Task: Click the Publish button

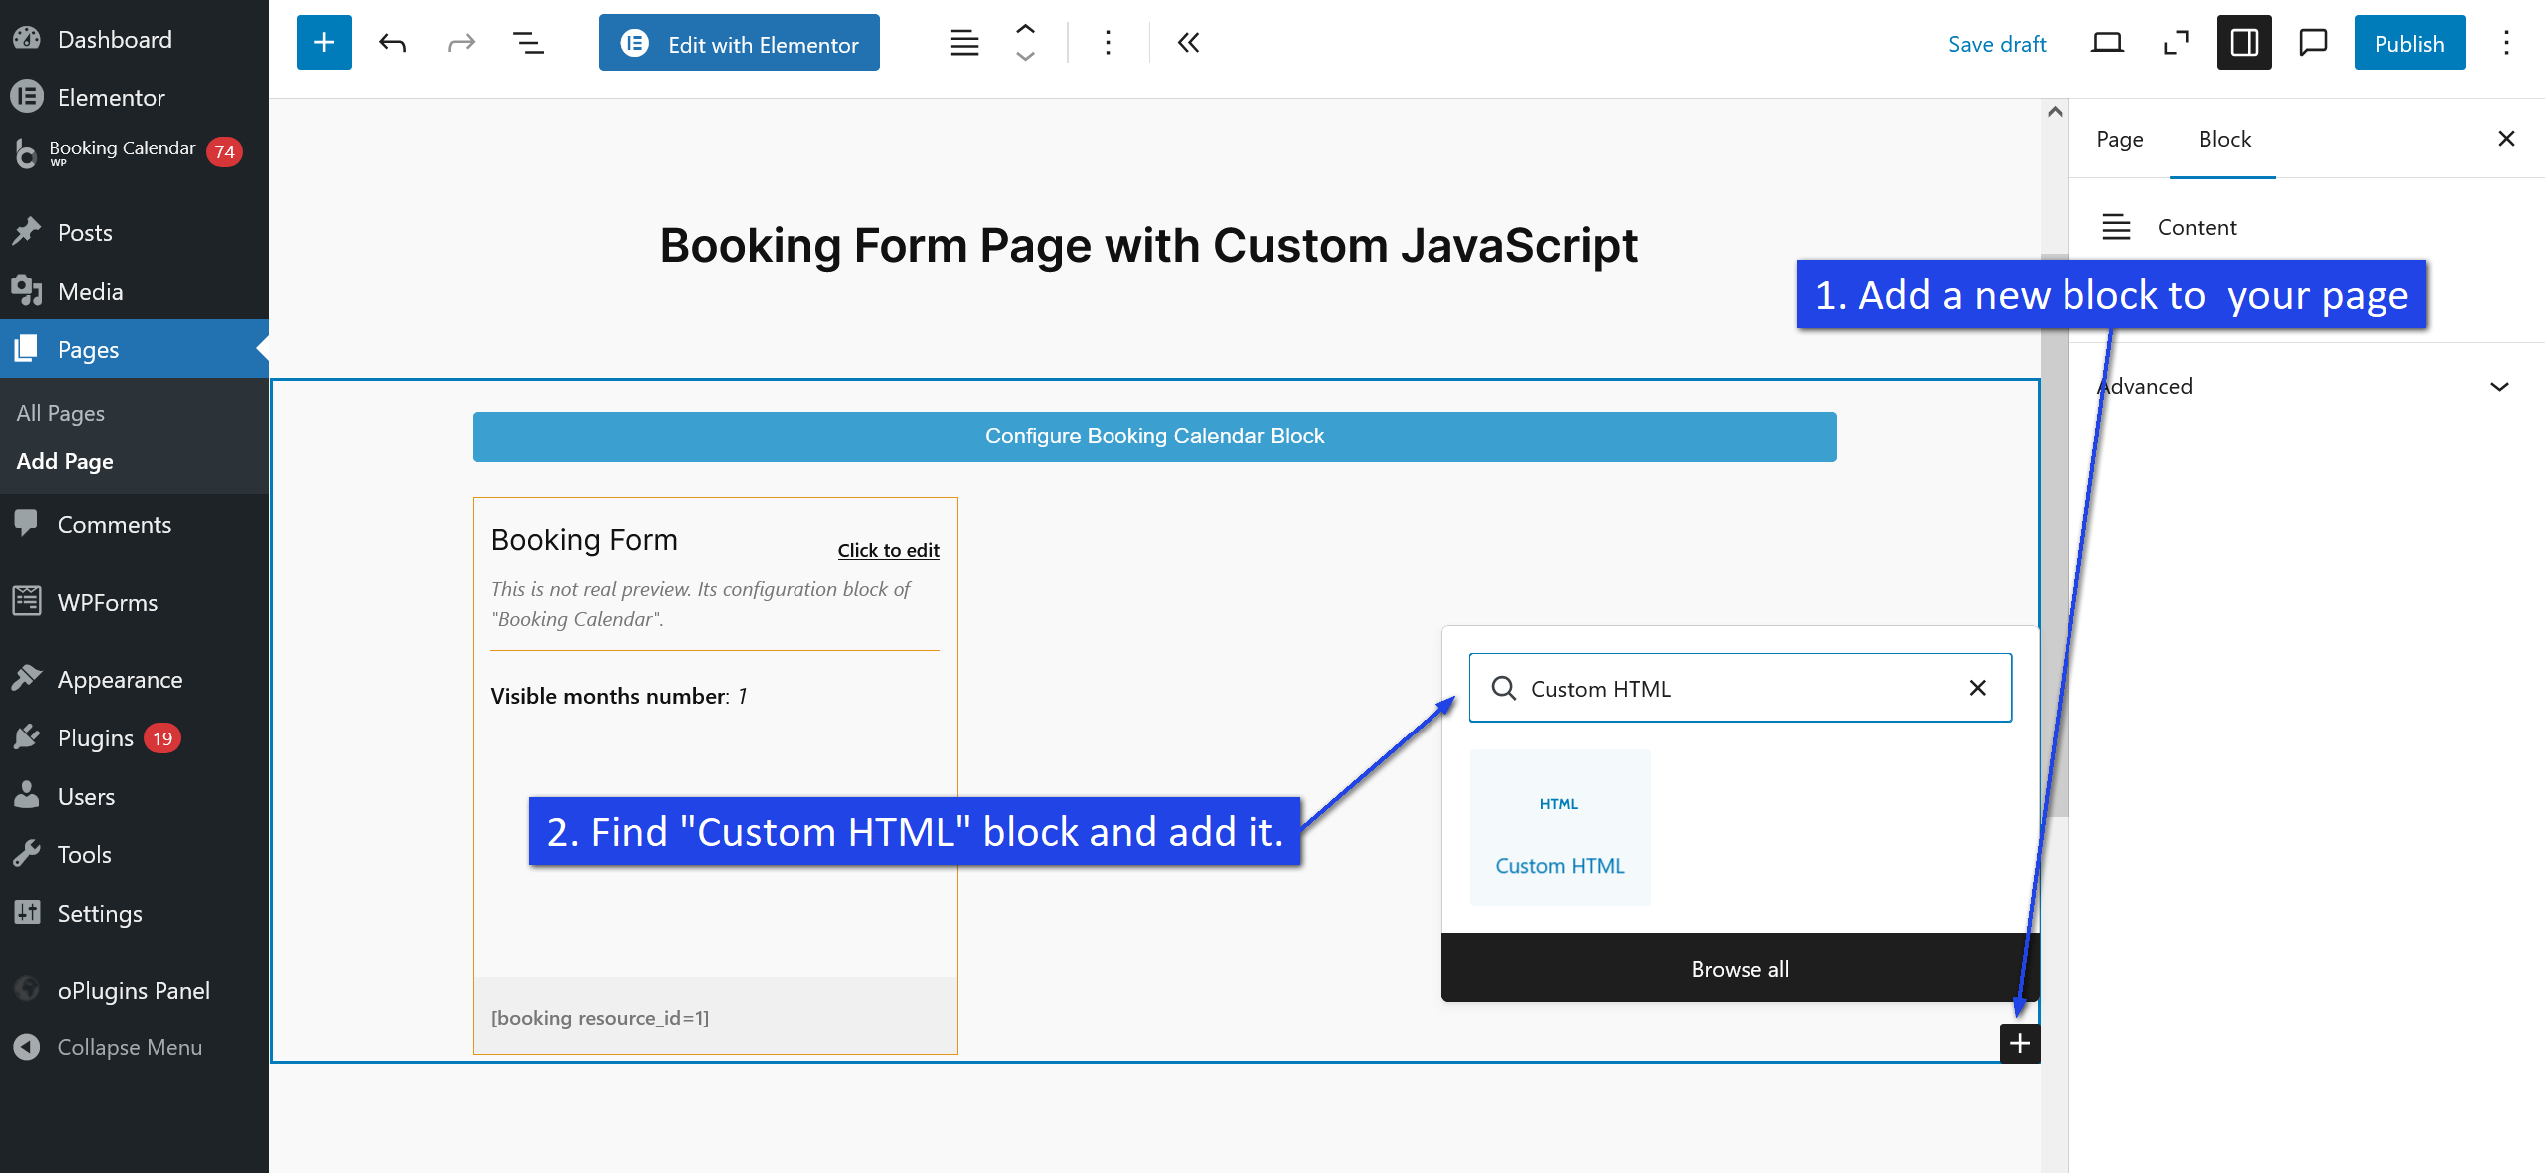Action: point(2408,43)
